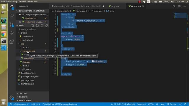Screen dimensions: 189x106
Task: Open the Source Control view
Action: [x=12, y=24]
